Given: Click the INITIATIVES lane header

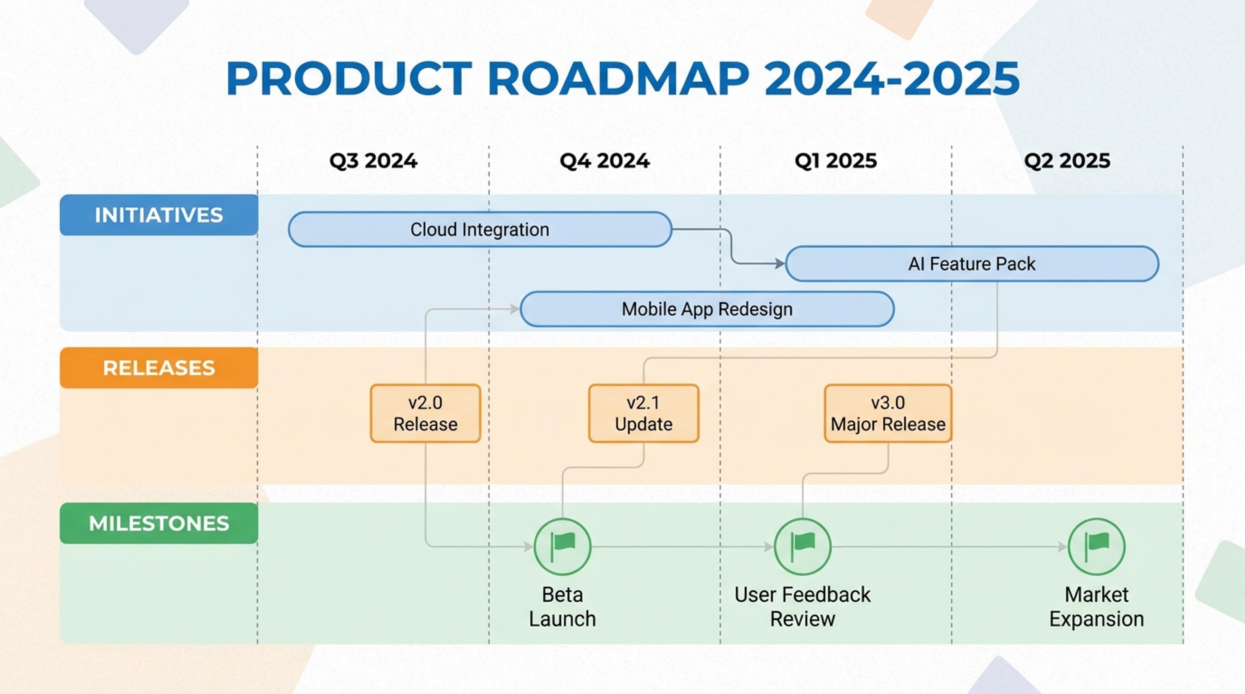Looking at the screenshot, I should [x=159, y=215].
